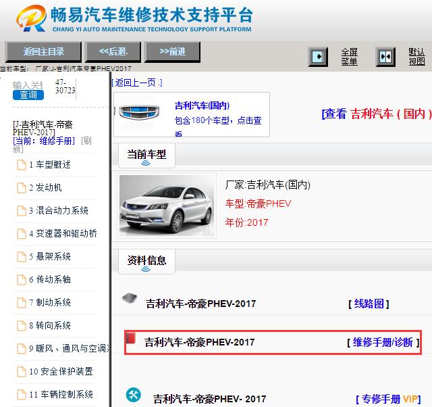Image resolution: width=432 pixels, height=407 pixels.
Task: Open tree item 10 安全保护装置
Action: tap(61, 371)
